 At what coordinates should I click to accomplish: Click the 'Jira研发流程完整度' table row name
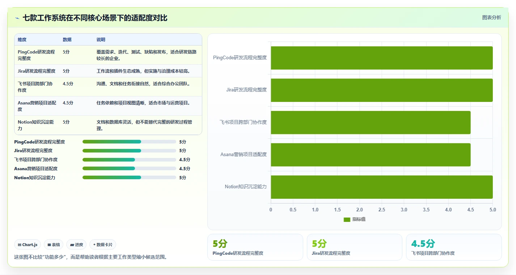point(37,71)
